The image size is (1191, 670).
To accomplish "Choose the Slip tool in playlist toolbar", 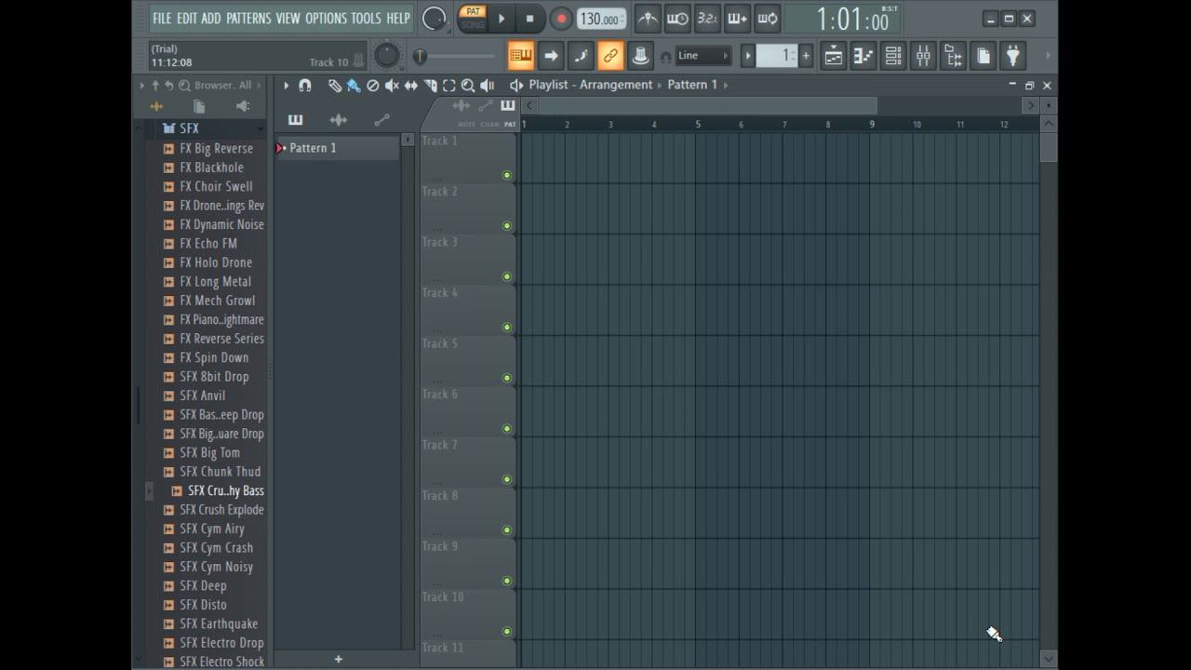I will click(410, 86).
